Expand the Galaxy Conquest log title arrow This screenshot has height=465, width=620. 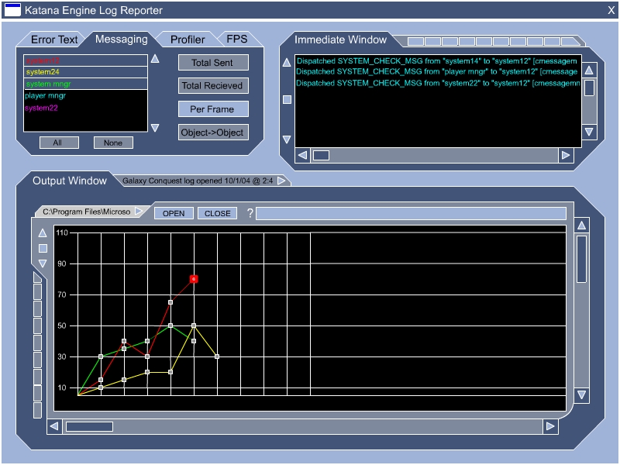click(281, 181)
